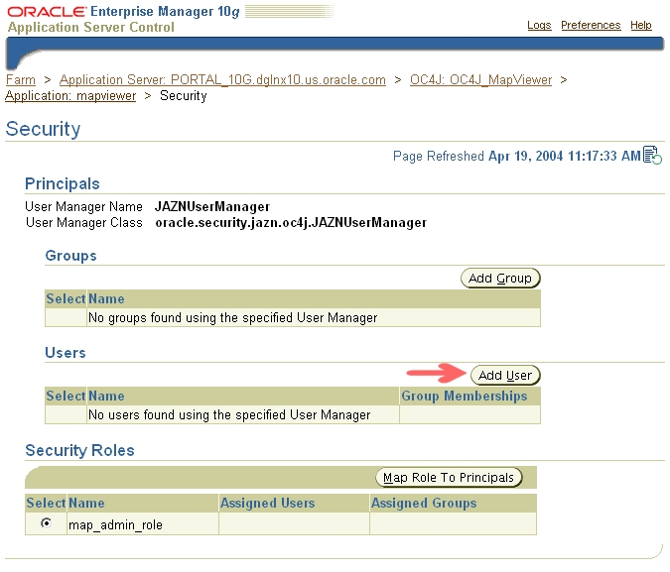Image resolution: width=670 pixels, height=572 pixels.
Task: Open Application: mapviewer breadcrumb link
Action: click(70, 96)
